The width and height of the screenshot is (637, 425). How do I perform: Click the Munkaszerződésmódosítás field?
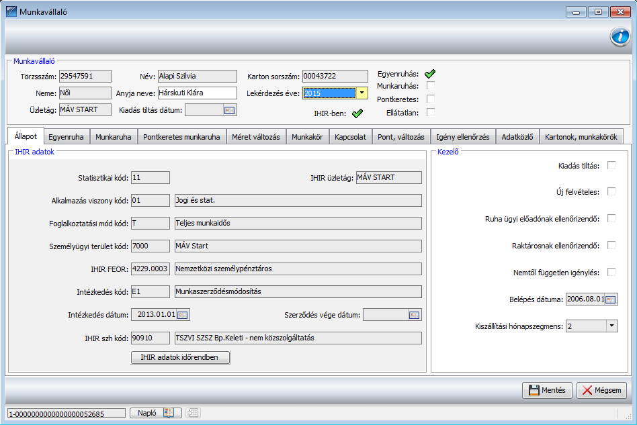coord(298,291)
